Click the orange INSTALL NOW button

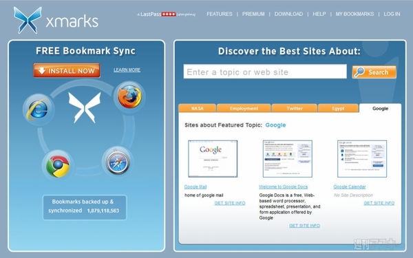coord(67,71)
